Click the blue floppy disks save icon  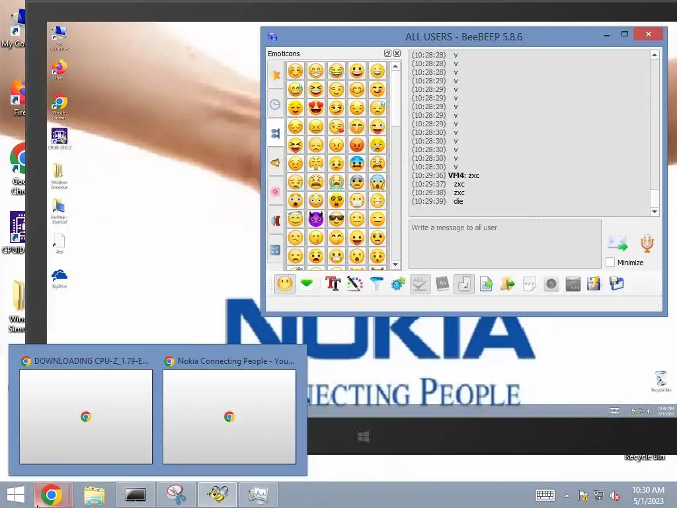coord(617,284)
